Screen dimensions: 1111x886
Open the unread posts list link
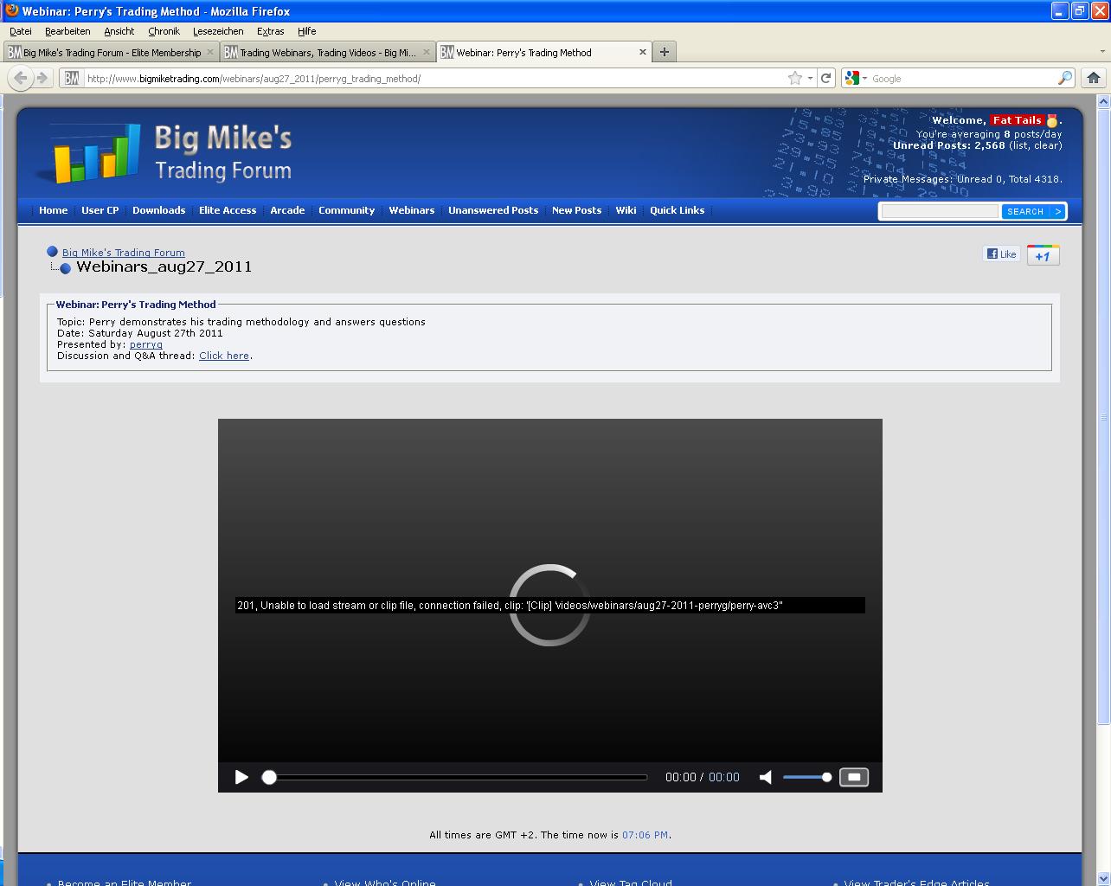point(1021,145)
